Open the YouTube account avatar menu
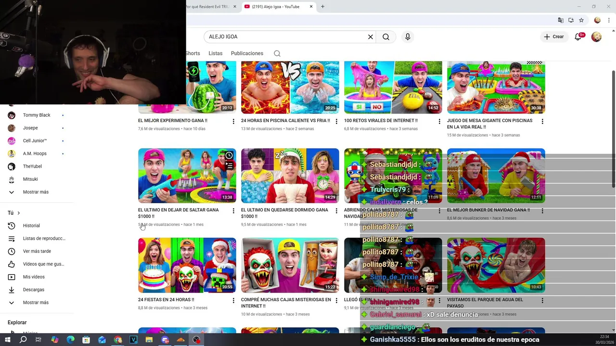The width and height of the screenshot is (616, 346). (596, 37)
